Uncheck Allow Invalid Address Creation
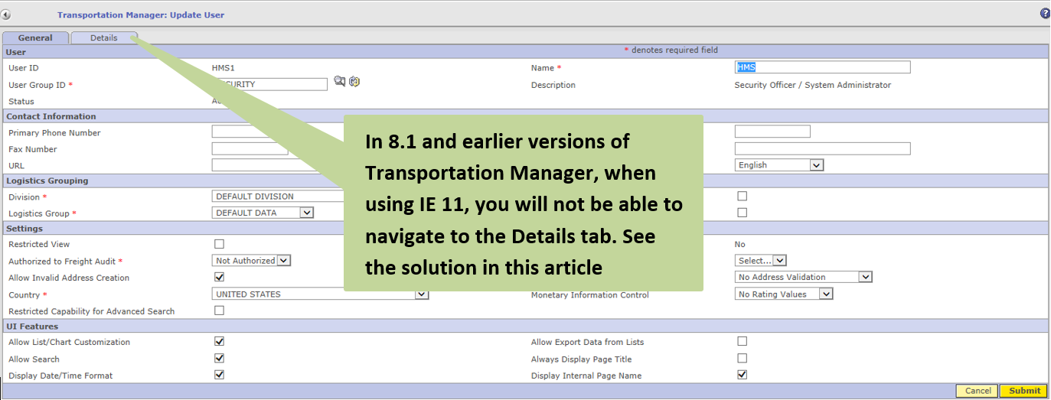Screen dimensions: 1051x400 [x=220, y=277]
